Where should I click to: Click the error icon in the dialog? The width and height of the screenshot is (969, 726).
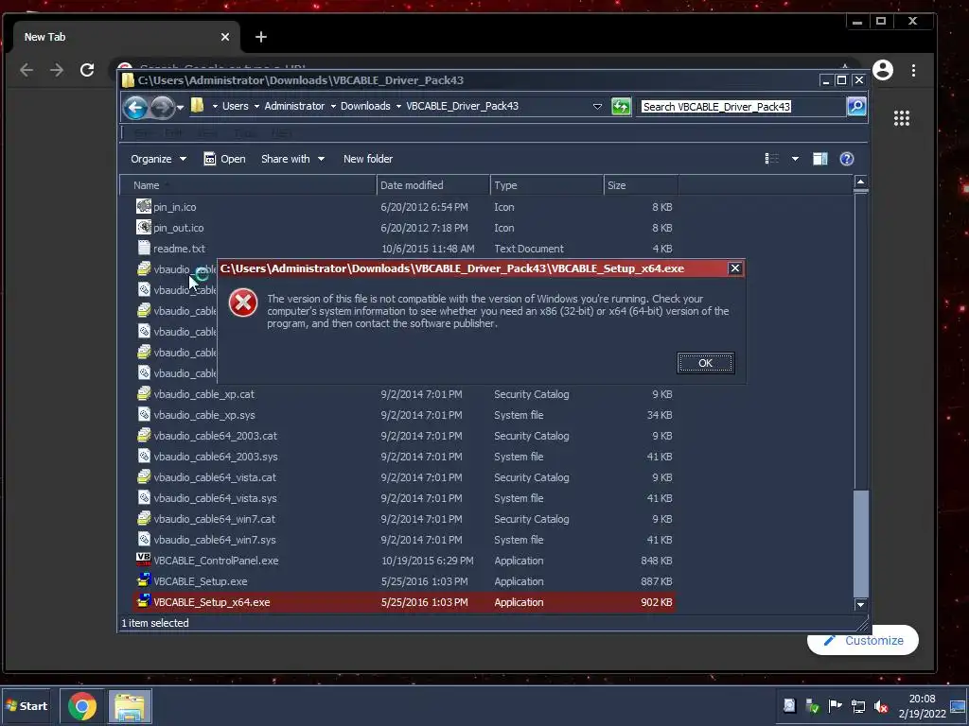(243, 303)
